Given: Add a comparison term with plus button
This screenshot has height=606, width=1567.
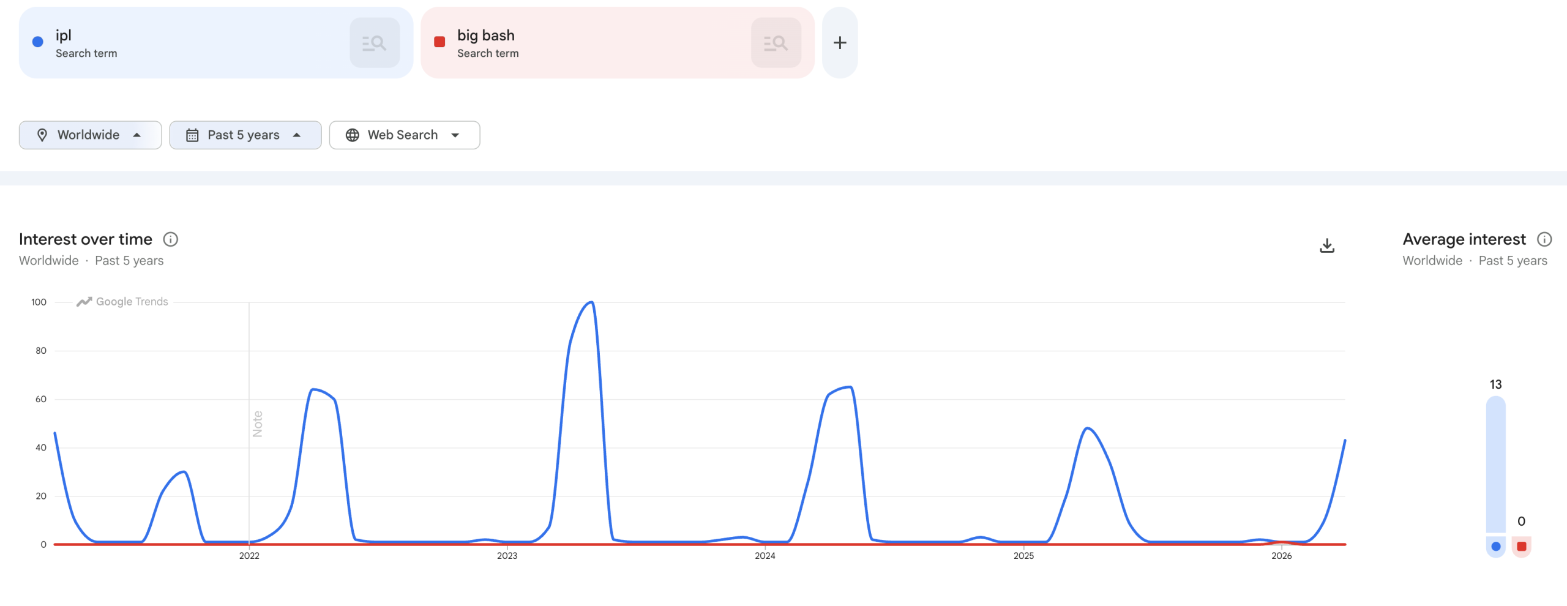Looking at the screenshot, I should [x=840, y=43].
